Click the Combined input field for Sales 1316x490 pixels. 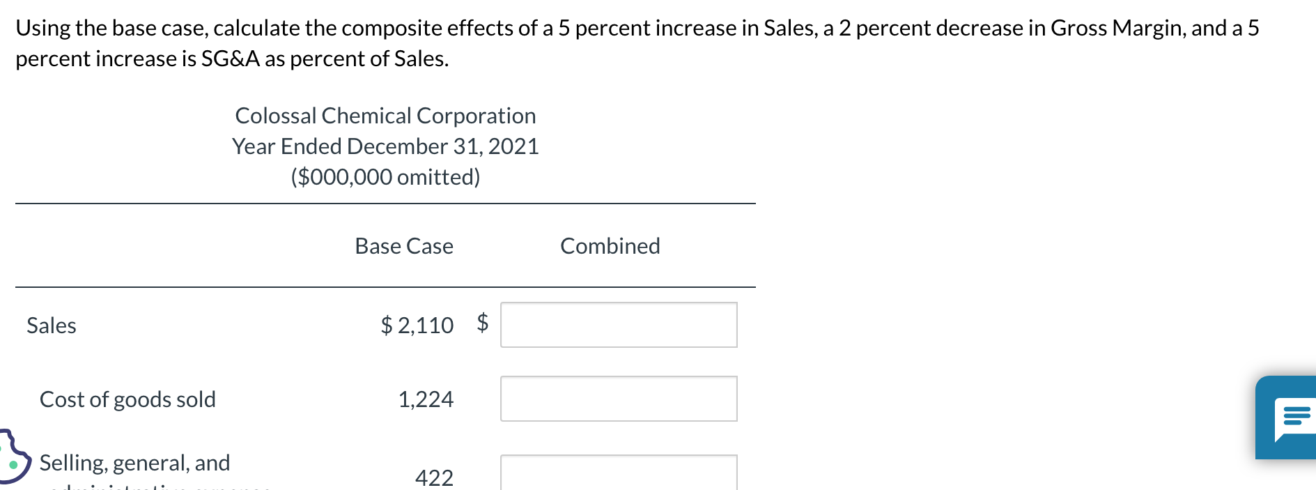coord(619,323)
